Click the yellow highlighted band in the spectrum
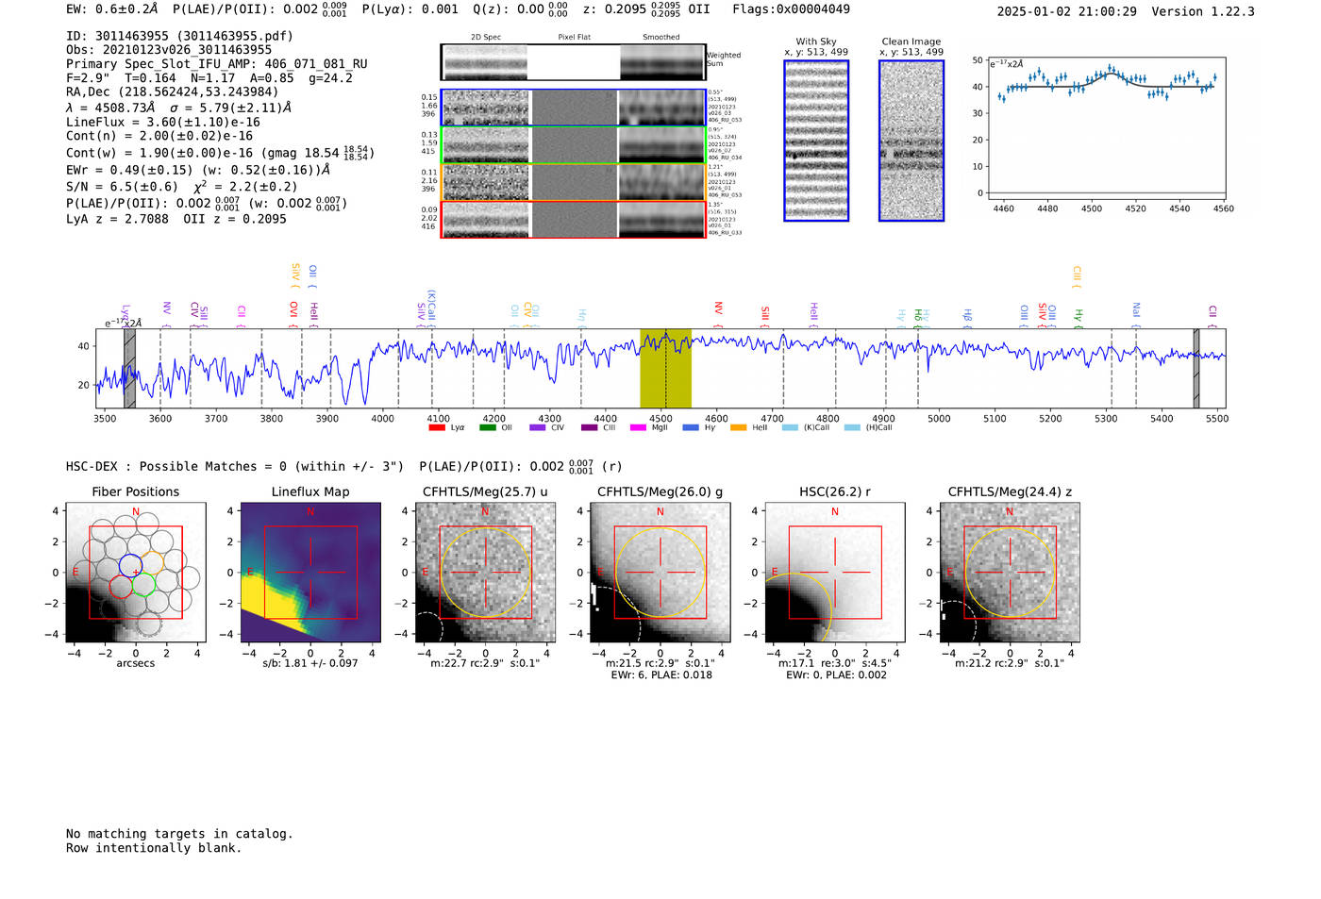 (666, 368)
